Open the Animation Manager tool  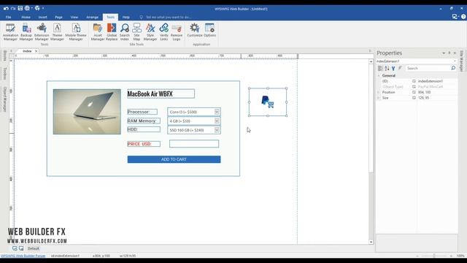(10, 32)
